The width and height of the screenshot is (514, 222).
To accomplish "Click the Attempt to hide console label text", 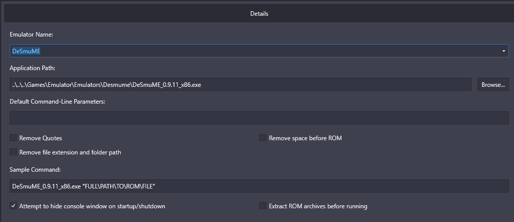I will click(x=92, y=206).
